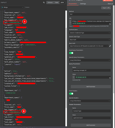This screenshot has width=115, height=128.
Task: Click the search magnifier icon in INPUT panel
Action: pos(44,3)
